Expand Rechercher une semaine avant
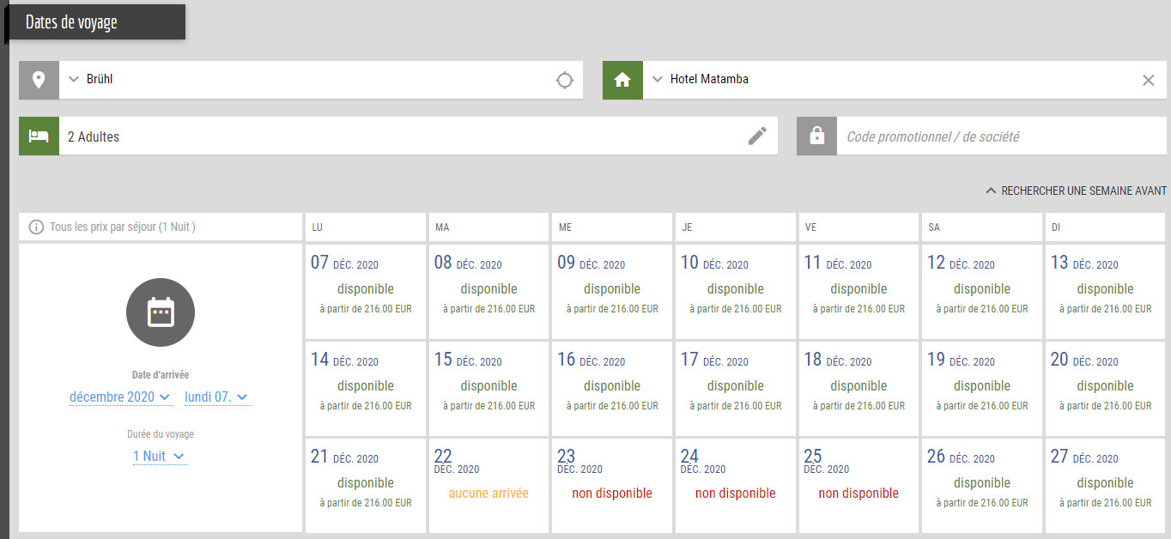The image size is (1171, 539). pyautogui.click(x=1076, y=191)
